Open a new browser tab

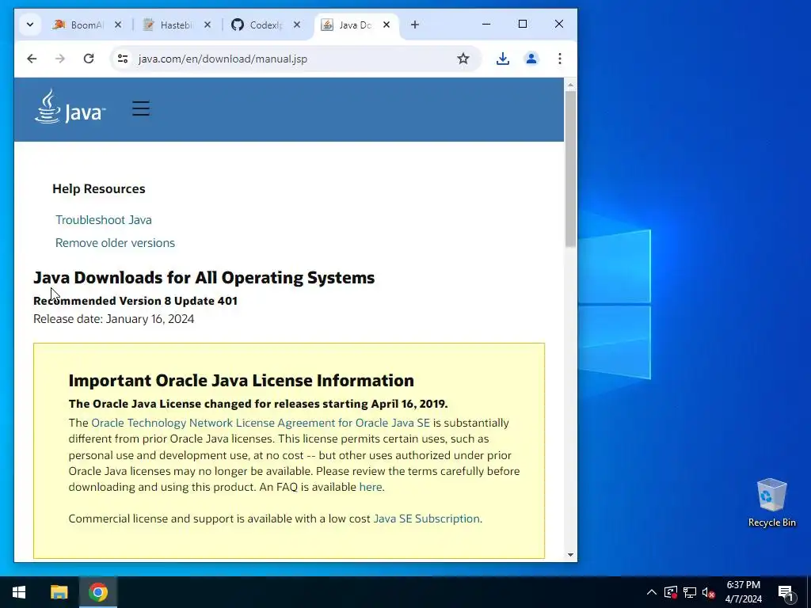(415, 25)
